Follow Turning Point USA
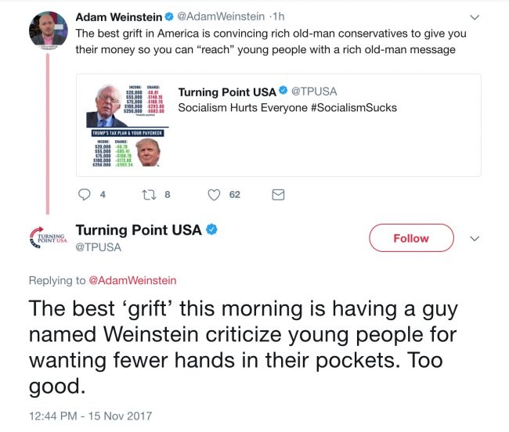The height and width of the screenshot is (432, 509). (411, 238)
